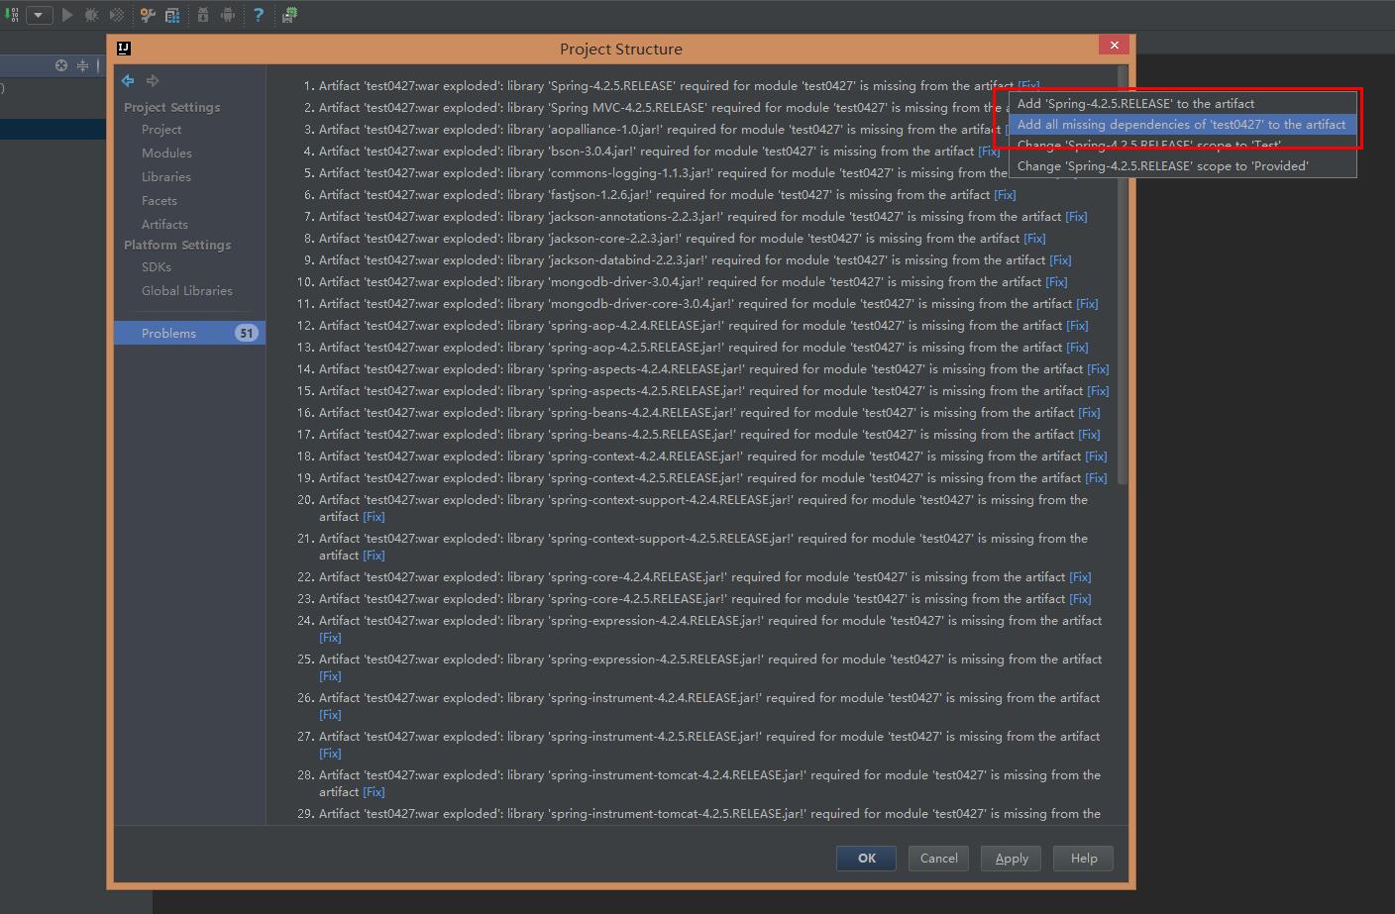
Task: Select problem text mentioning 'spring-core-4.2.4.RELEASE.jar'
Action: 692,577
